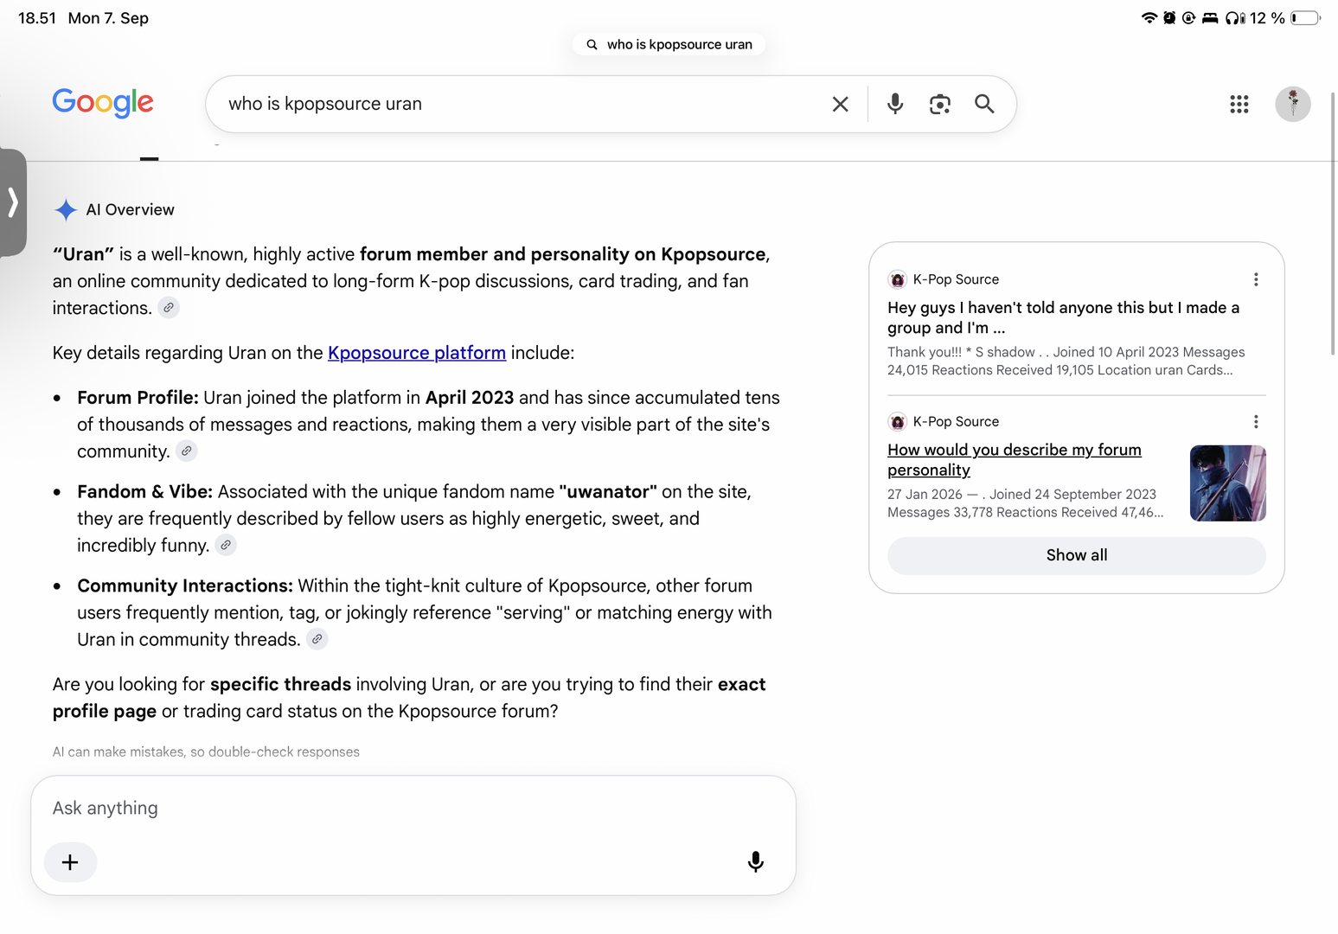
Task: Open "How would you describe my forum personality"
Action: pos(1015,459)
